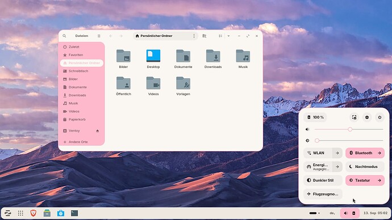Adjust the volume slider
The image size is (392, 220).
pyautogui.click(x=349, y=129)
